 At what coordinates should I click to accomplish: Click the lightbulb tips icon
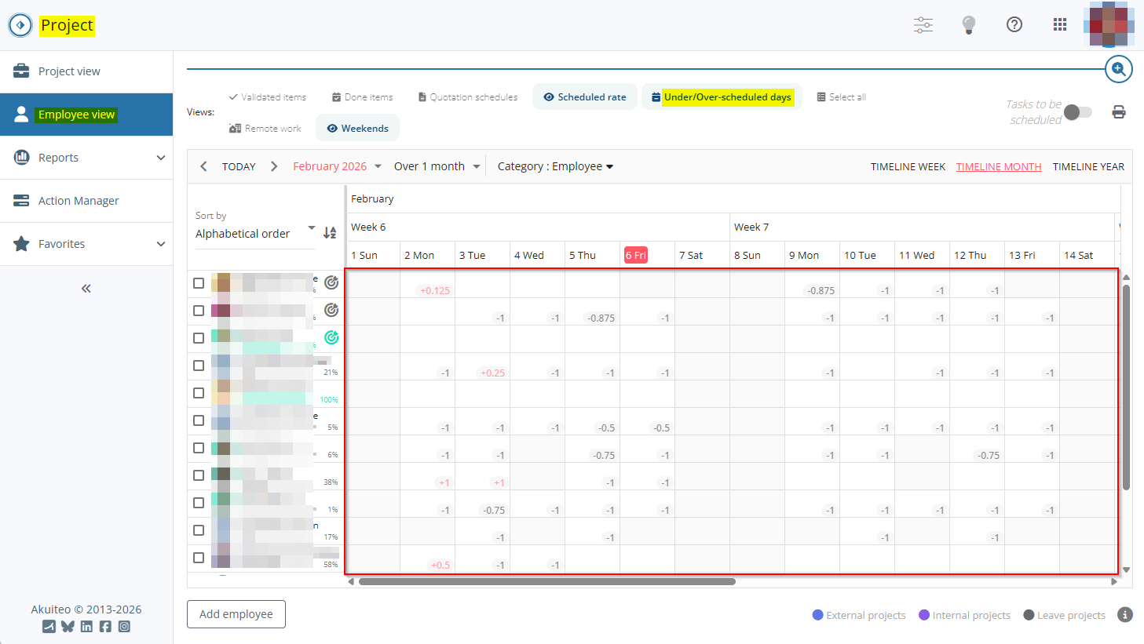(969, 25)
